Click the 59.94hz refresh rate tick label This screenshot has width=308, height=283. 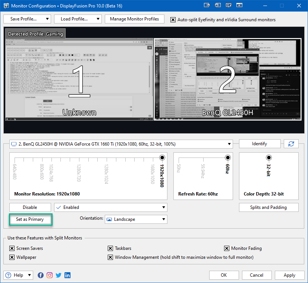pos(203,171)
